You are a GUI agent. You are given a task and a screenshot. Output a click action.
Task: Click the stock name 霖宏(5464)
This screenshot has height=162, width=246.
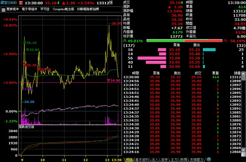pyautogui.click(x=9, y=3)
